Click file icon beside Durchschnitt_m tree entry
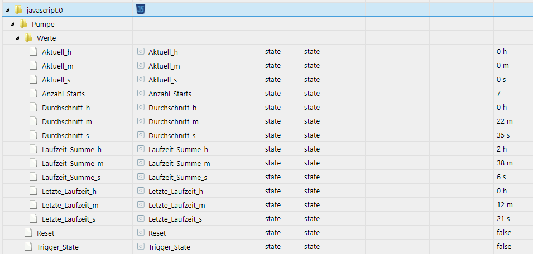 (33, 121)
